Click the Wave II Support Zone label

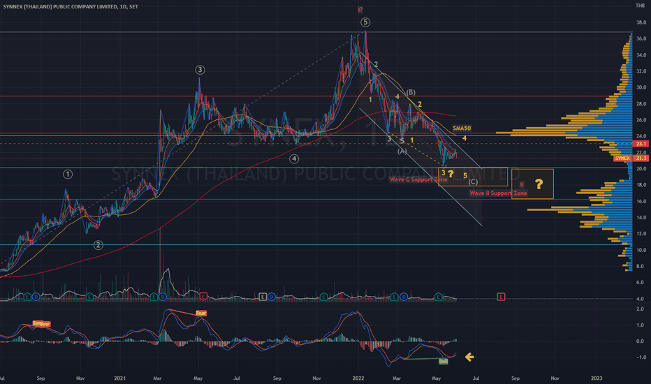point(498,193)
